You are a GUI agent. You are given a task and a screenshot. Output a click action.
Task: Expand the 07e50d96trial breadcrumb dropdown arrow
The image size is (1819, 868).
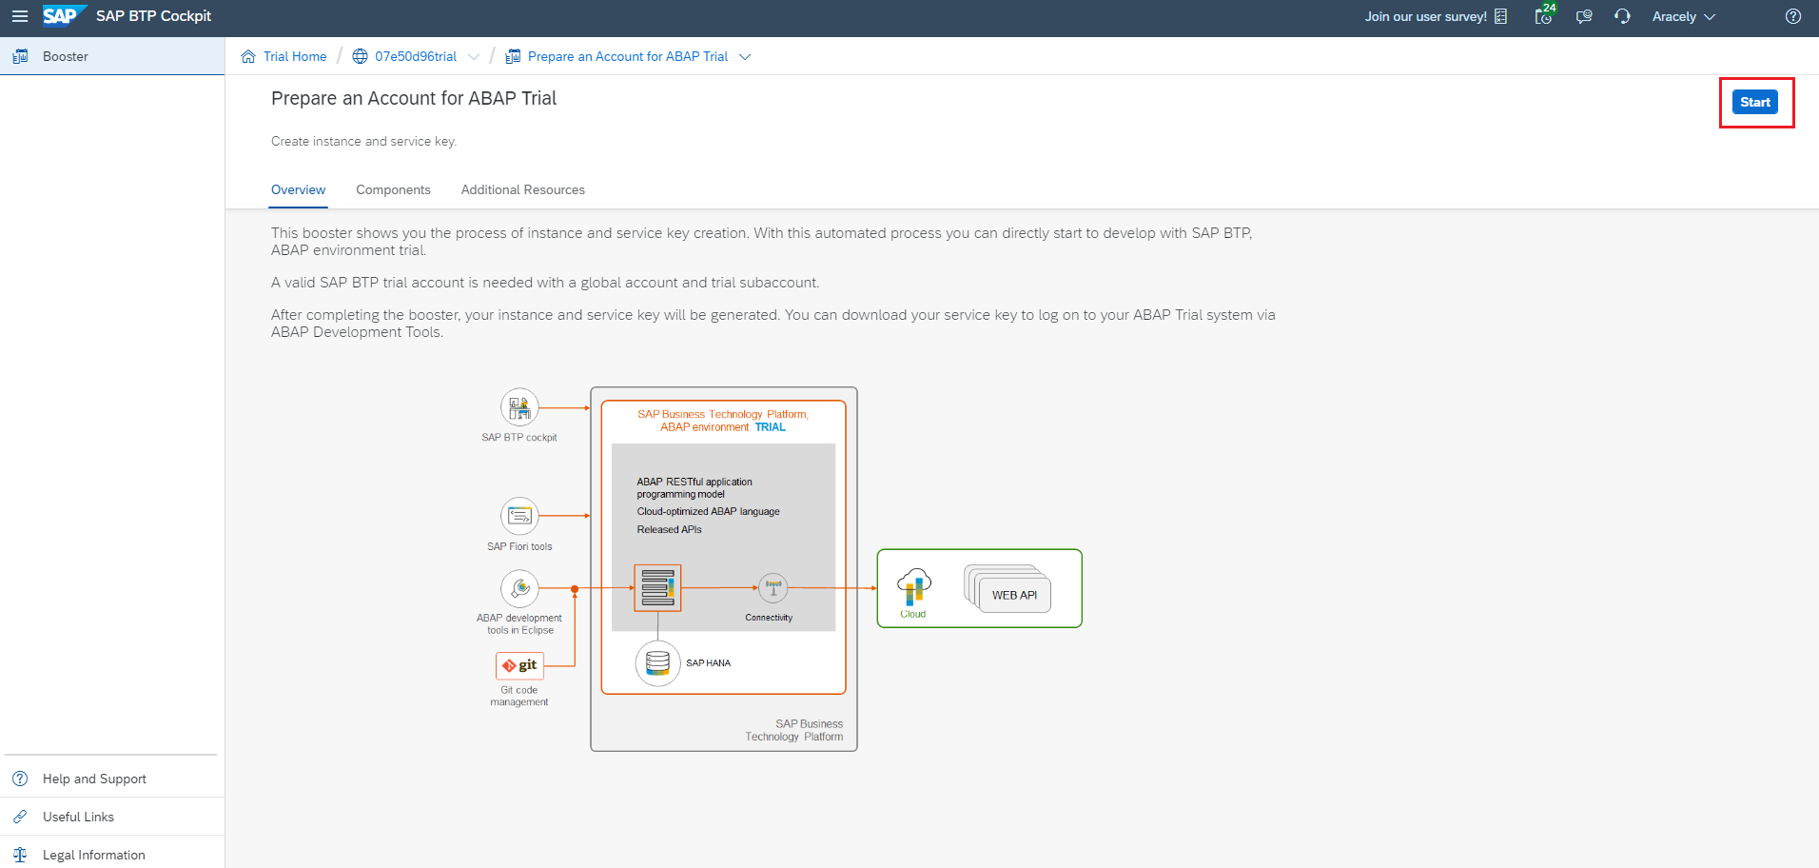pyautogui.click(x=474, y=57)
